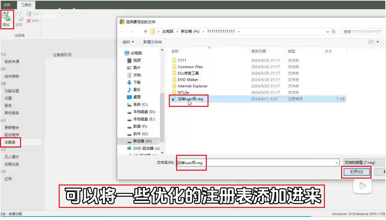Click the 添加 (Add) registry icon
The width and height of the screenshot is (386, 220).
7,19
